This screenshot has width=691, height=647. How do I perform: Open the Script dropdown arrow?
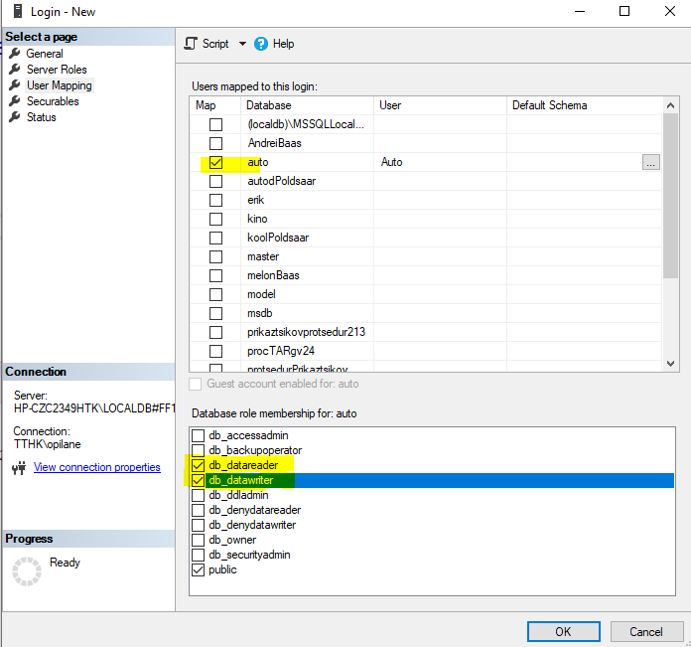(242, 44)
